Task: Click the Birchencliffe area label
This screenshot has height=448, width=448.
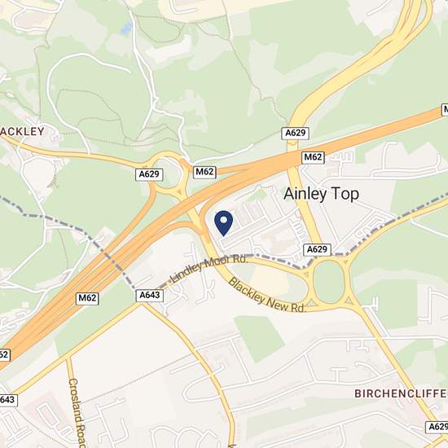Action: (x=401, y=393)
